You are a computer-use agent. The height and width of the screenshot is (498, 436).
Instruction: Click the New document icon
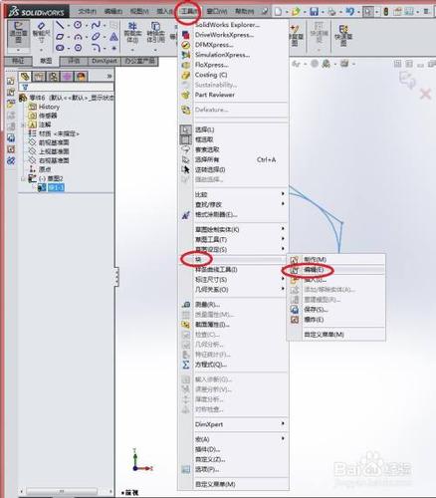coord(278,12)
